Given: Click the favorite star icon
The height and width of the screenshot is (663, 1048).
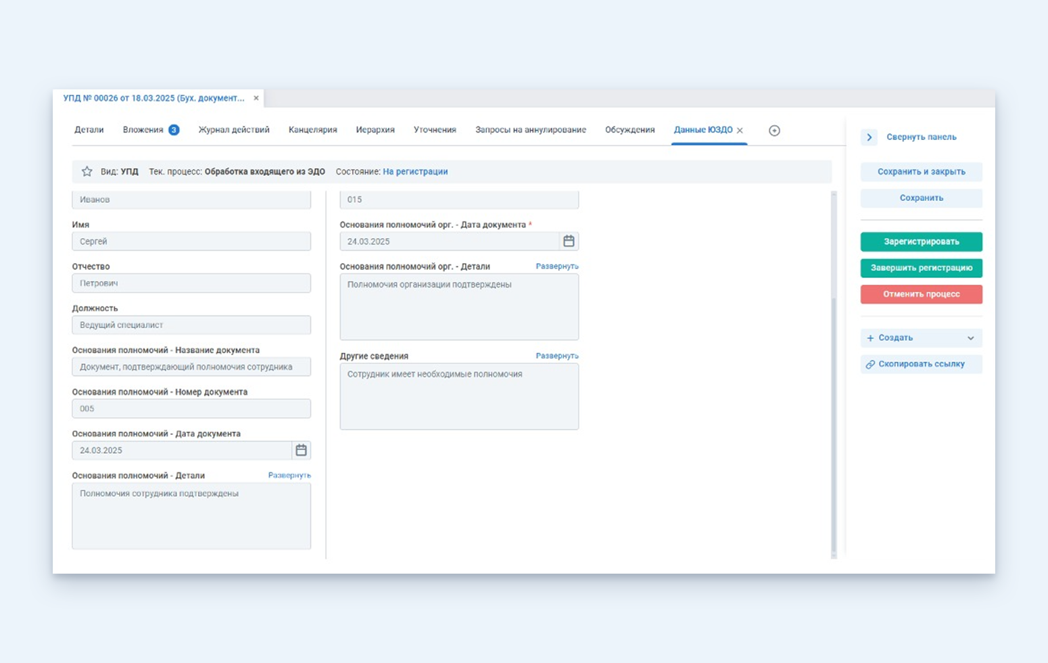Looking at the screenshot, I should coord(87,172).
